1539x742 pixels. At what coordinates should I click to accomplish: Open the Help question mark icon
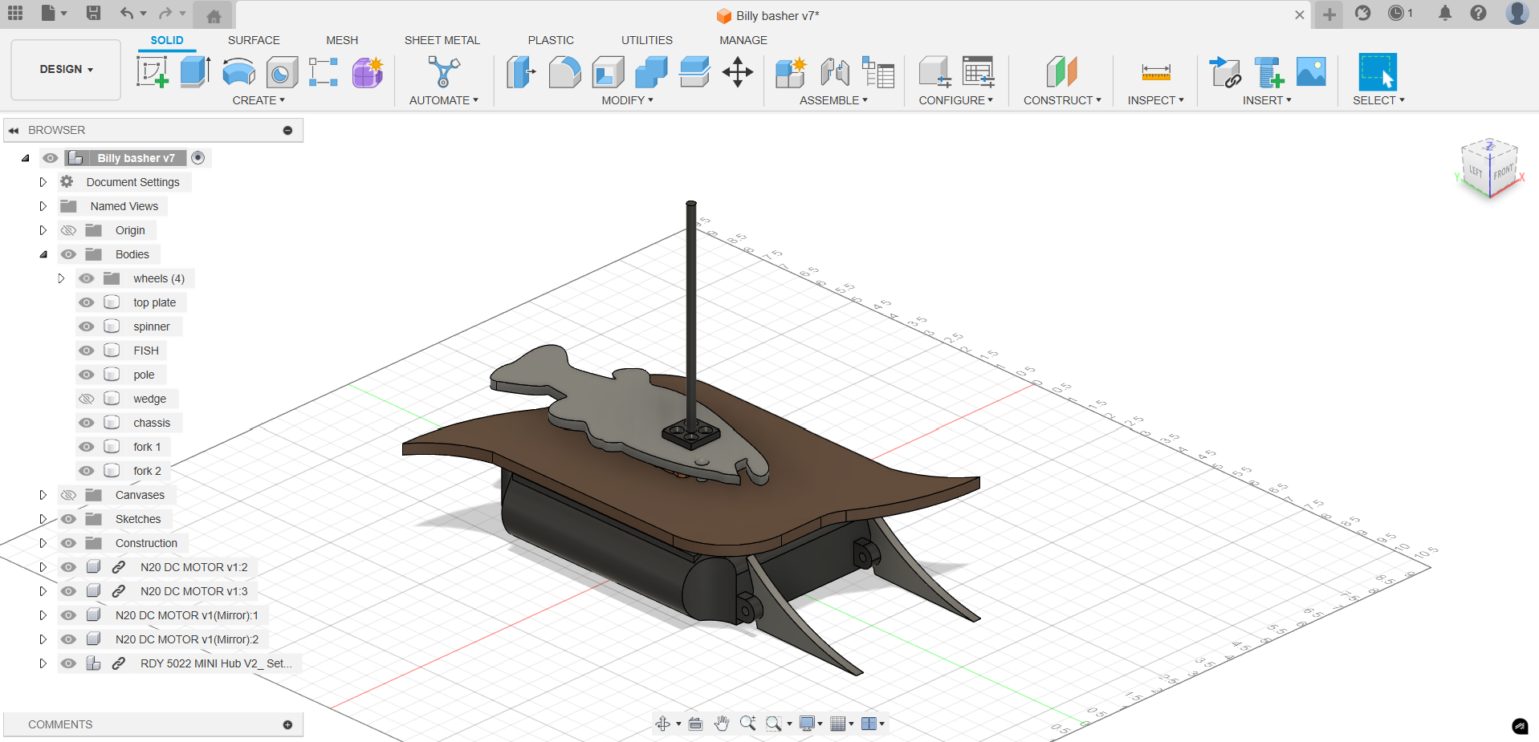coord(1478,13)
